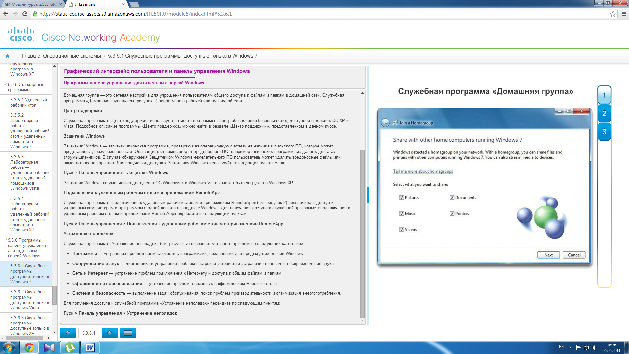Image resolution: width=629 pixels, height=354 pixels.
Task: Collapse the 5.3.5 Стандартные программы section
Action: [x=5, y=85]
